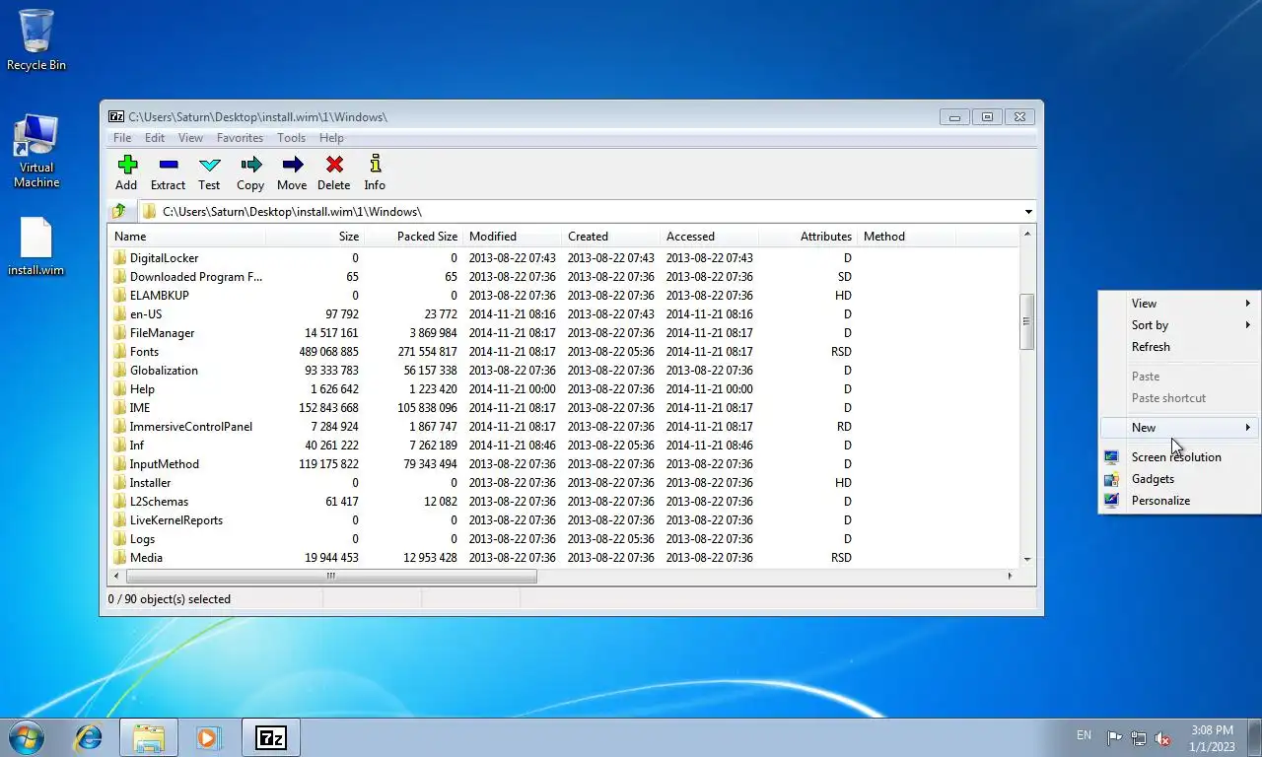This screenshot has width=1262, height=757.
Task: Open the Tools menu
Action: coord(291,138)
